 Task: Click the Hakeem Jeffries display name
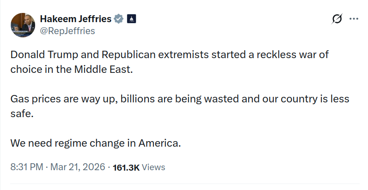[76, 19]
